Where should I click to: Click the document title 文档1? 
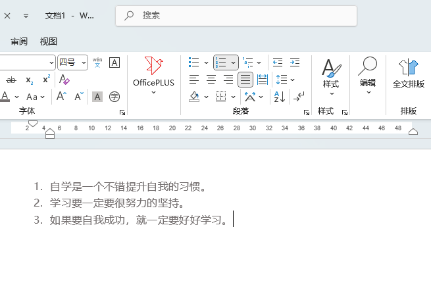tap(55, 16)
